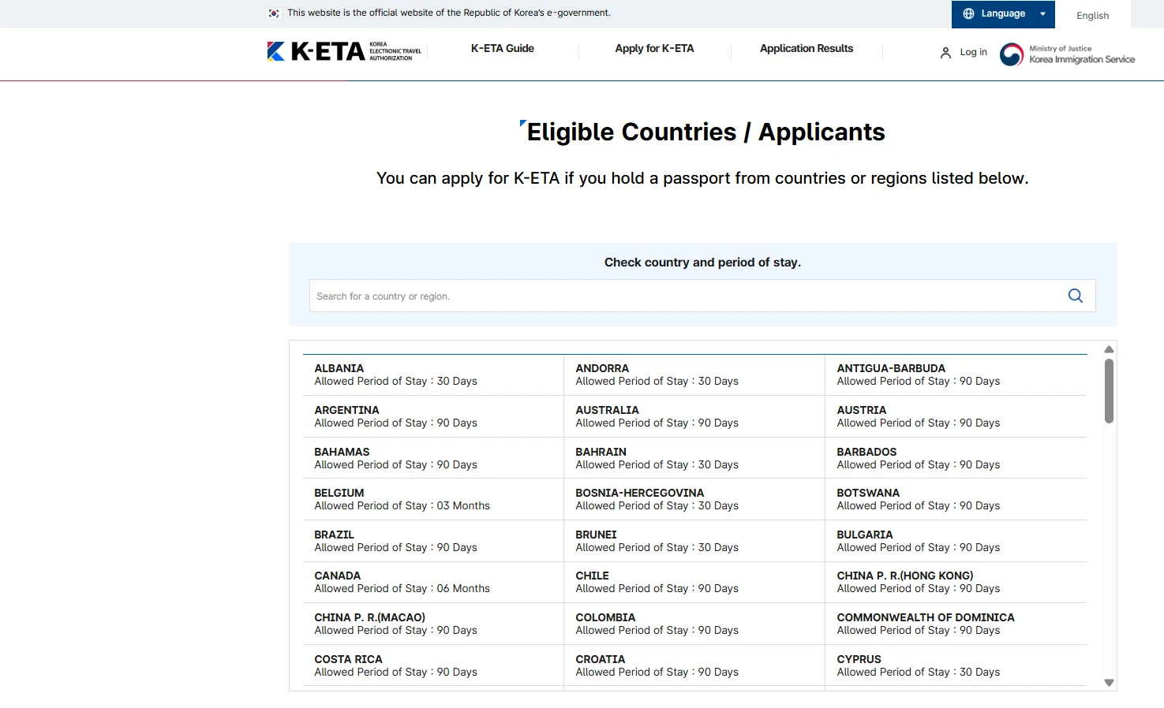The height and width of the screenshot is (708, 1164).
Task: Click the search magnifier icon
Action: coord(1076,296)
